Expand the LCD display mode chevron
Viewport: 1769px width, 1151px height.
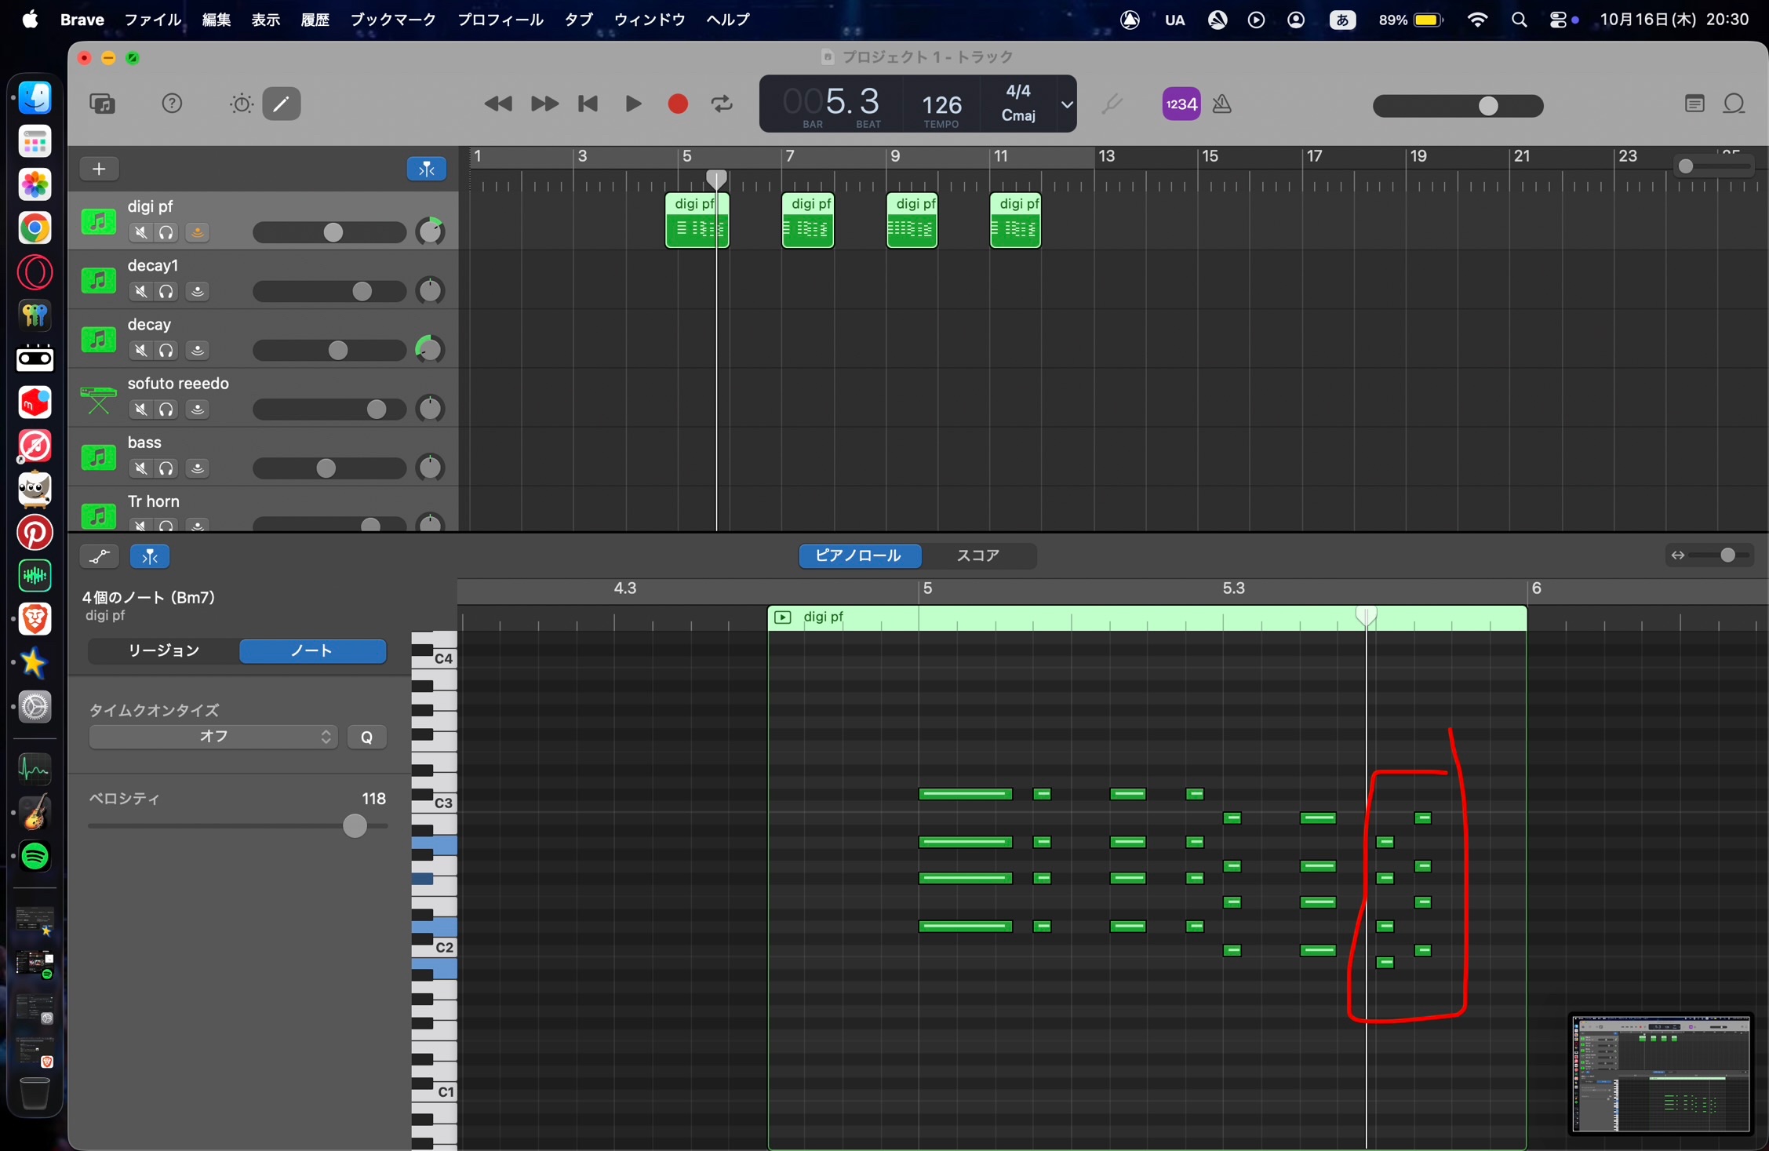1067,104
